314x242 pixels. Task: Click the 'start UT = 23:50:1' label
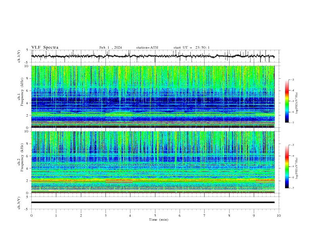tap(191, 47)
